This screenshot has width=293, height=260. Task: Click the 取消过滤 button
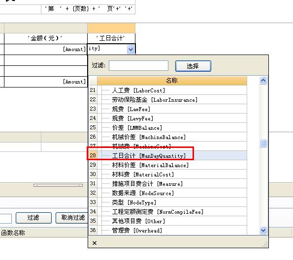pyautogui.click(x=72, y=218)
